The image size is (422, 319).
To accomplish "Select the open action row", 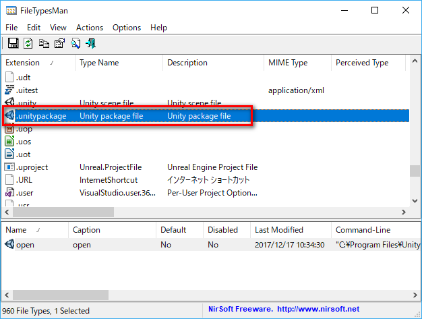I will [x=211, y=244].
